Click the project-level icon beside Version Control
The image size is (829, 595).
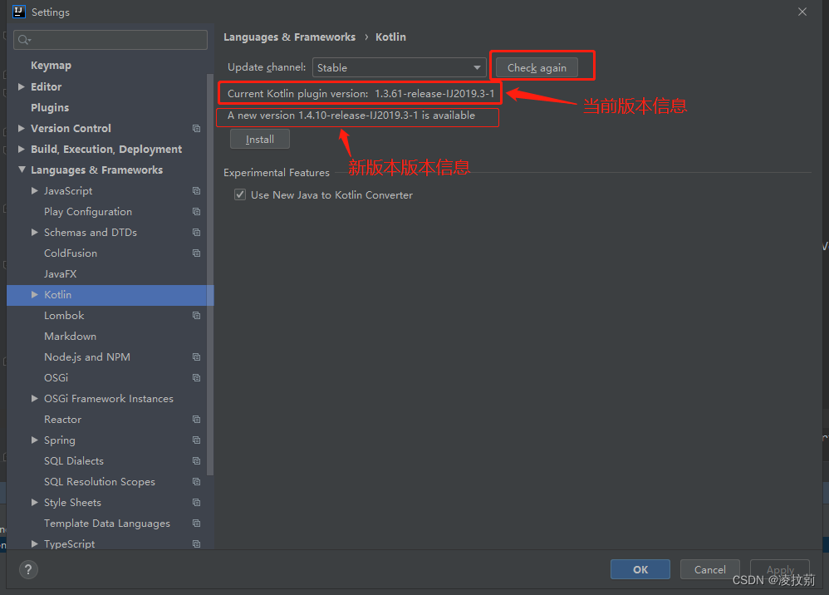[x=197, y=129]
